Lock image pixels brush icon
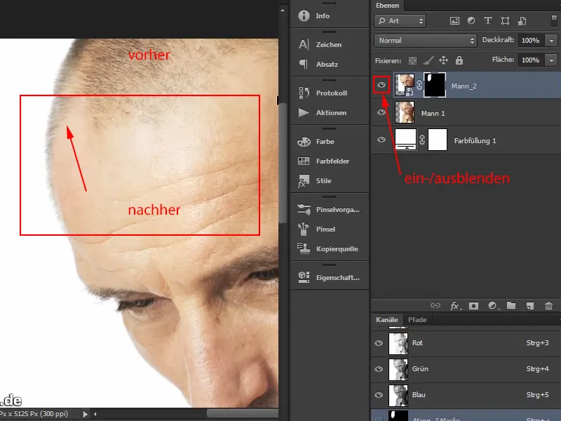 coord(428,60)
